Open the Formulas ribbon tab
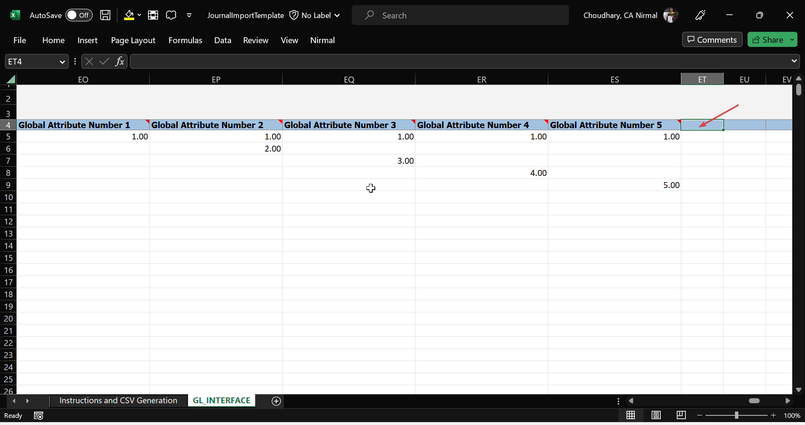Screen dimensions: 805x425 pos(185,40)
